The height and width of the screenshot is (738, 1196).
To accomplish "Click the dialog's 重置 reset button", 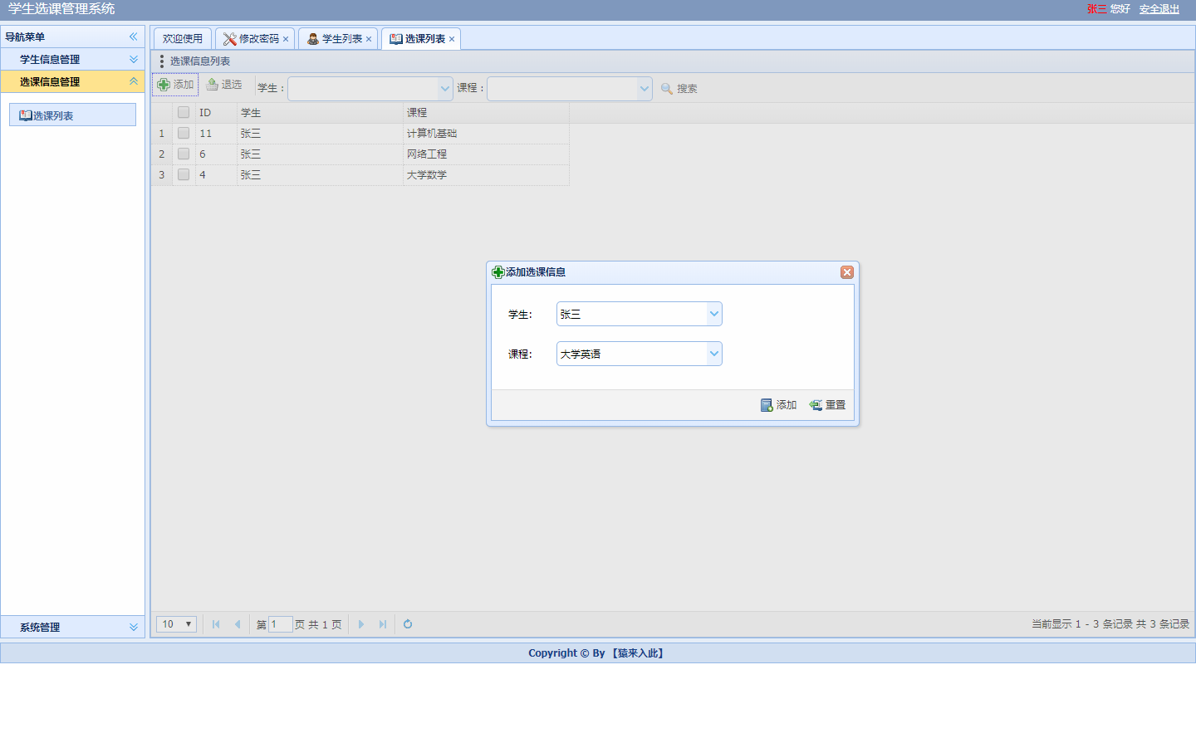I will pos(827,405).
